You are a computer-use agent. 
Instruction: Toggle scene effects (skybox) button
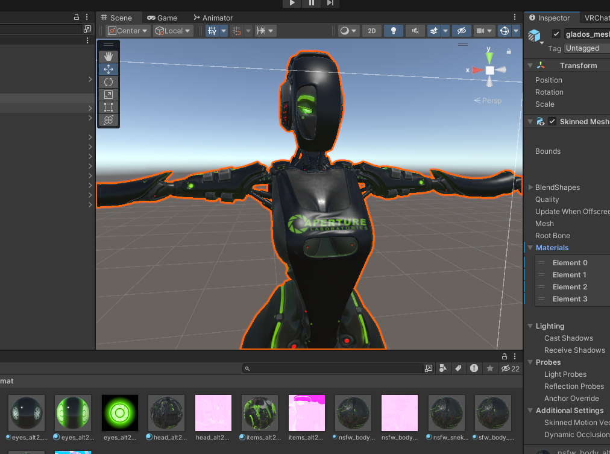pyautogui.click(x=434, y=31)
